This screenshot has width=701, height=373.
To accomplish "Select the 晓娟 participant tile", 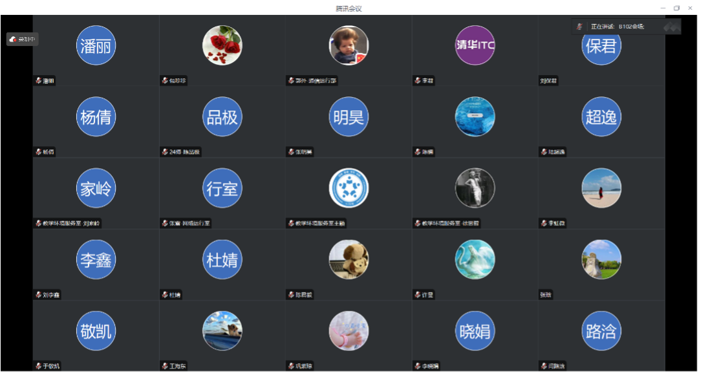I will point(475,336).
